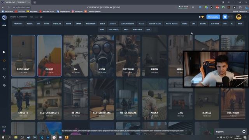Open the notification center tray icon
The height and width of the screenshot is (140, 249).
tap(245, 137)
